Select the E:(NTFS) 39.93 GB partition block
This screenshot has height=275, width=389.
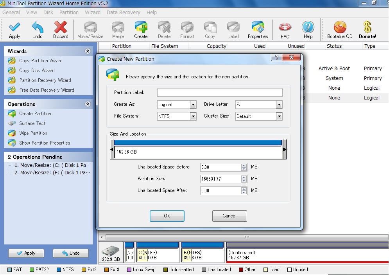203,252
